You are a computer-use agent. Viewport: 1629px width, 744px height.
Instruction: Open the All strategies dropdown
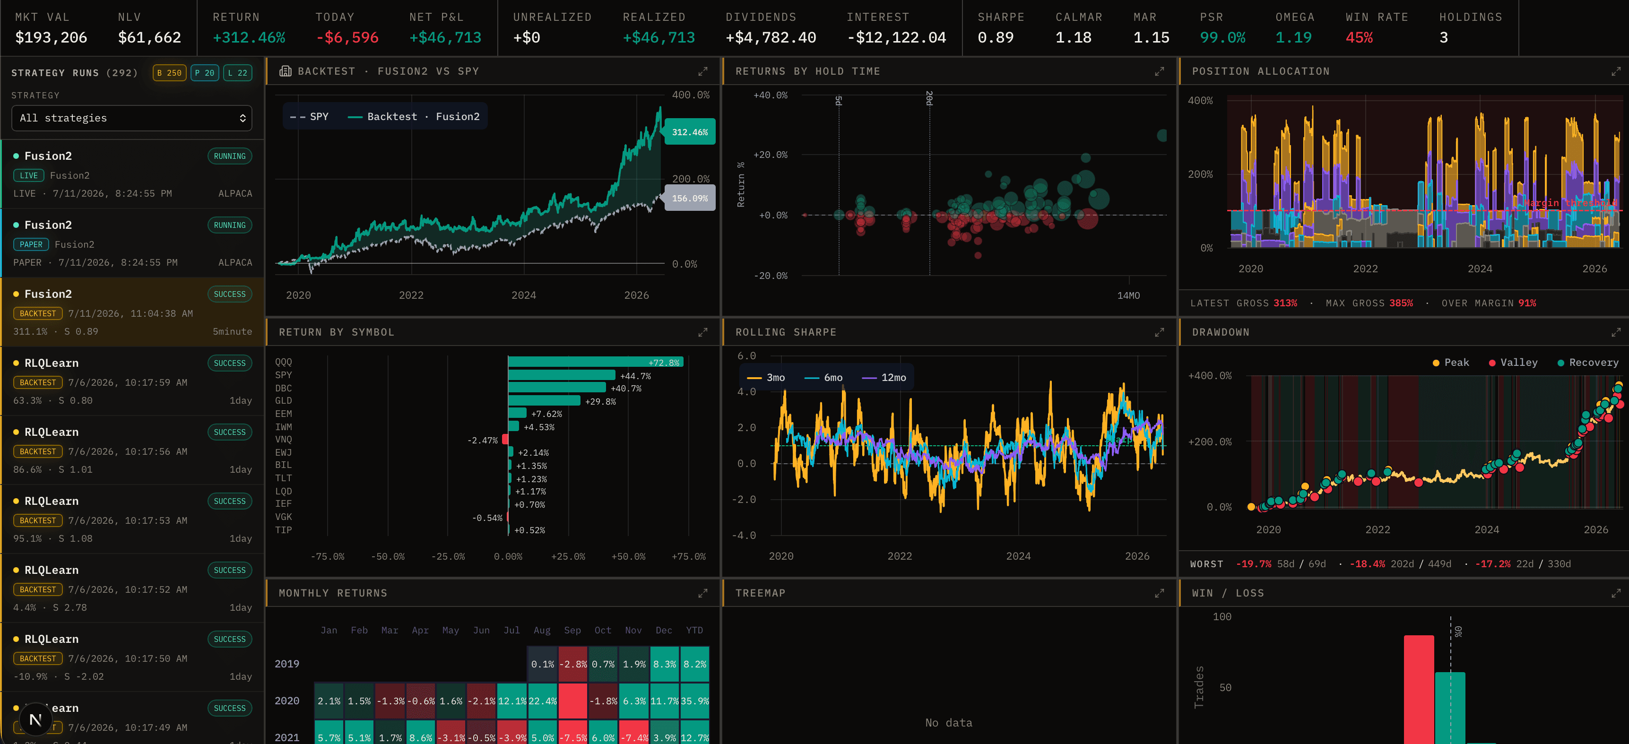click(x=131, y=118)
